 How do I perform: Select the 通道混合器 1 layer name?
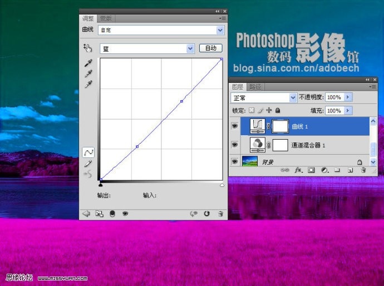(308, 145)
